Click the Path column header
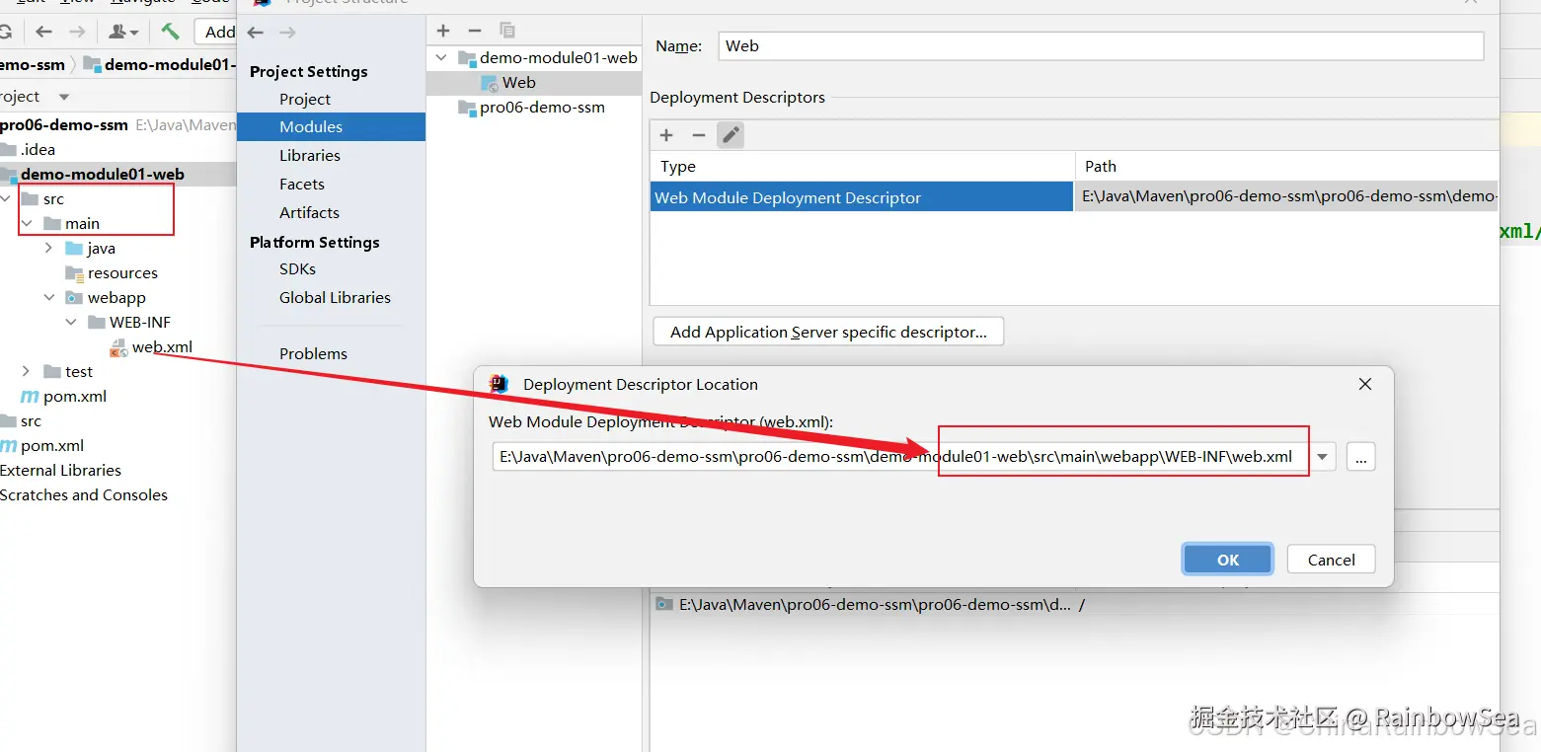 click(1287, 166)
